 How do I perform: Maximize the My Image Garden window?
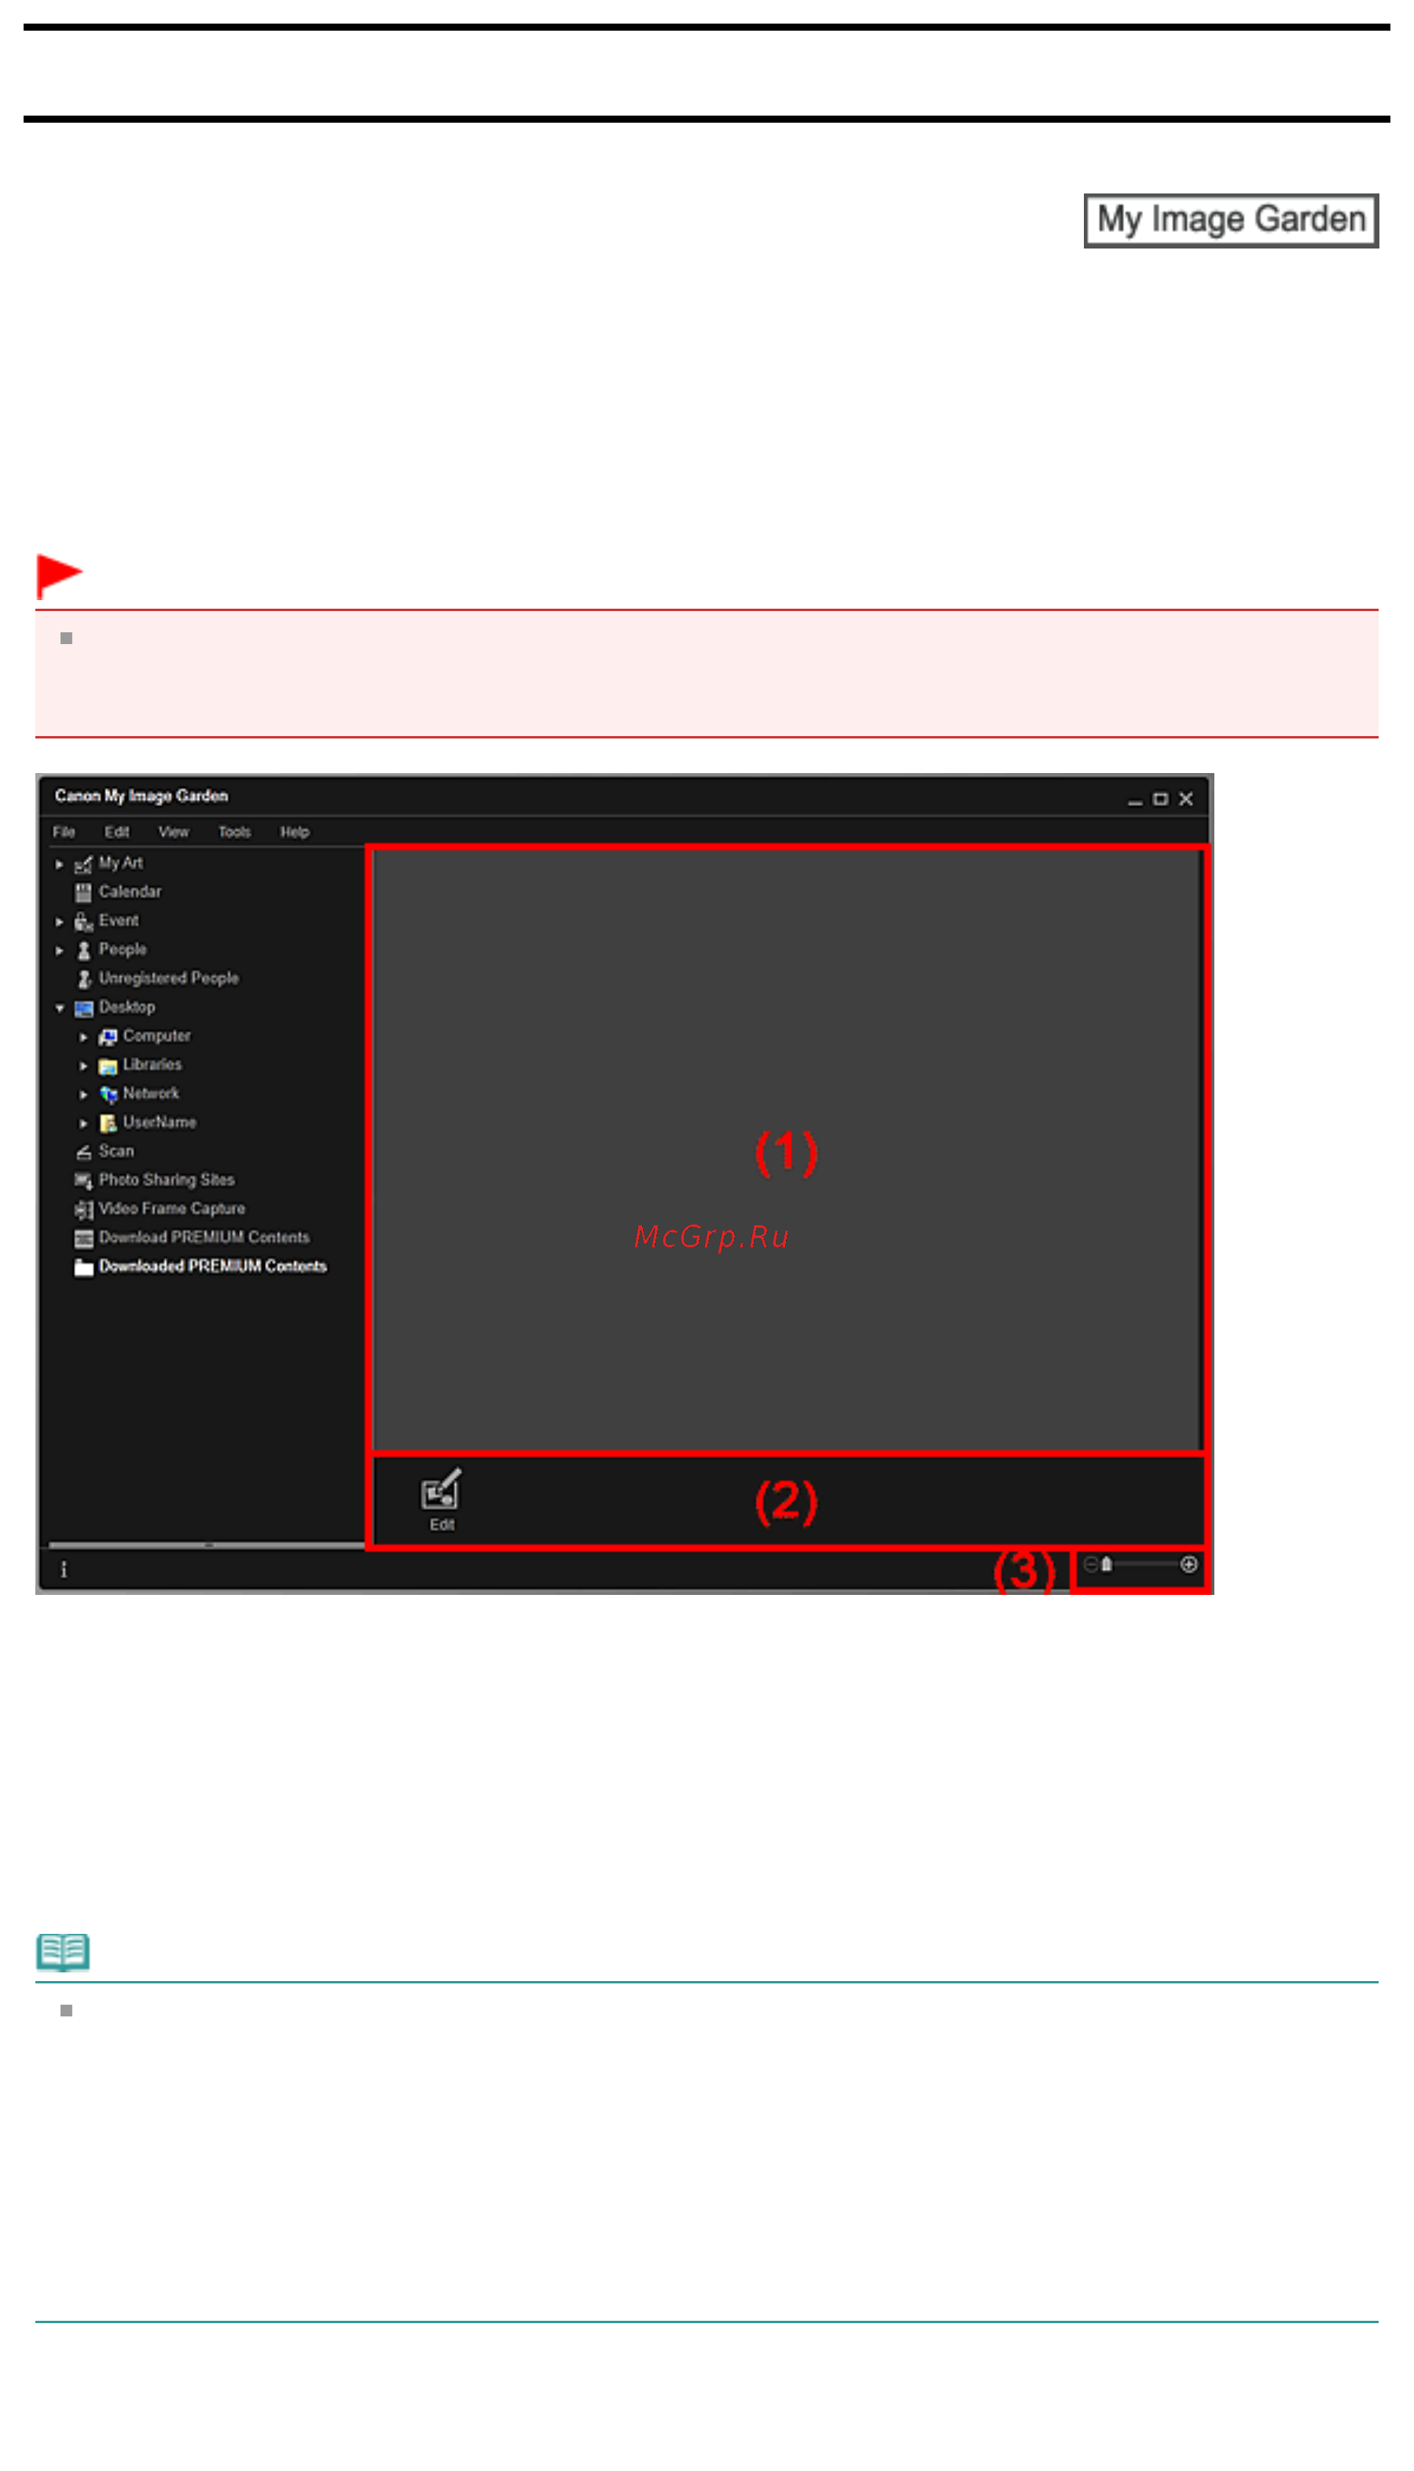(x=1161, y=800)
